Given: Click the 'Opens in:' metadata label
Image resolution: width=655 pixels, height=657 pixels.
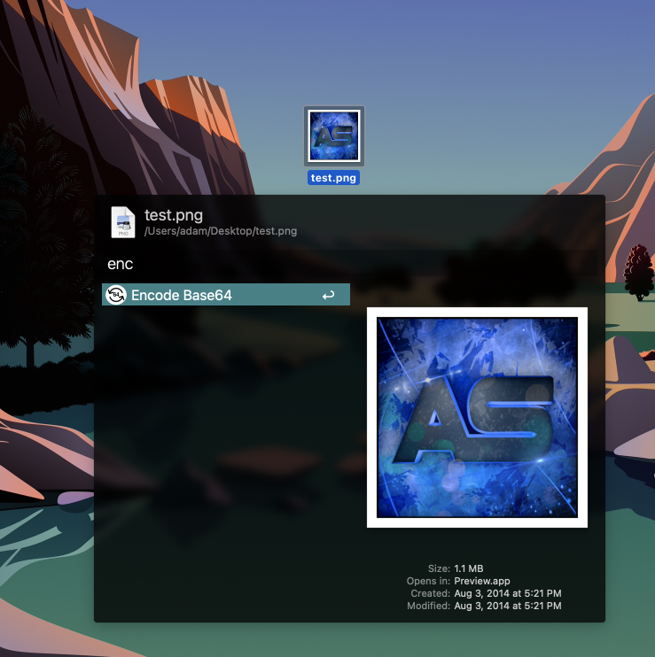Looking at the screenshot, I should pos(428,581).
